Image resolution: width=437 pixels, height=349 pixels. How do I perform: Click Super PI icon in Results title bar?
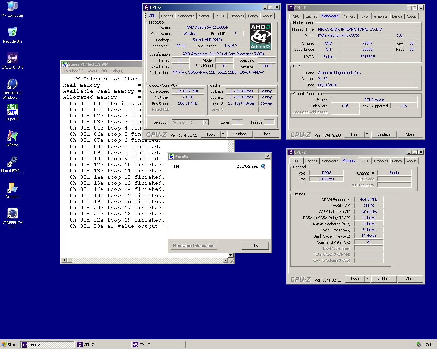tap(171, 156)
